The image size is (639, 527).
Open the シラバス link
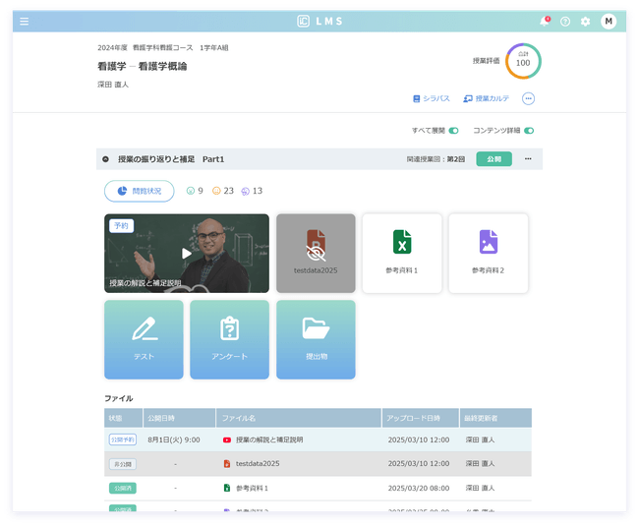[x=432, y=98]
